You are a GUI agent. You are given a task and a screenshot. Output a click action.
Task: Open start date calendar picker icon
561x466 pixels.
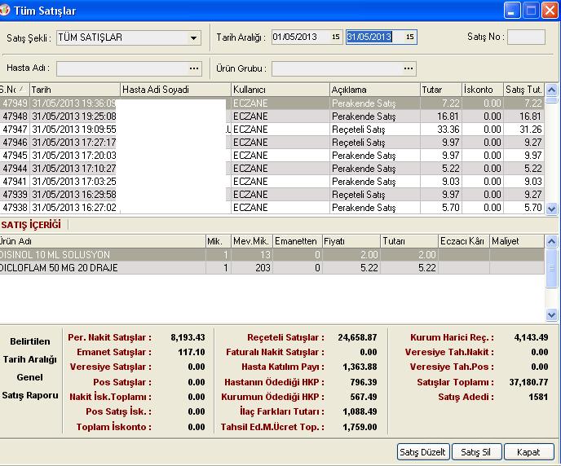335,37
